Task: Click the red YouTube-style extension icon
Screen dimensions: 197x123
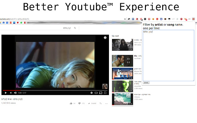Action: pyautogui.click(x=149, y=19)
